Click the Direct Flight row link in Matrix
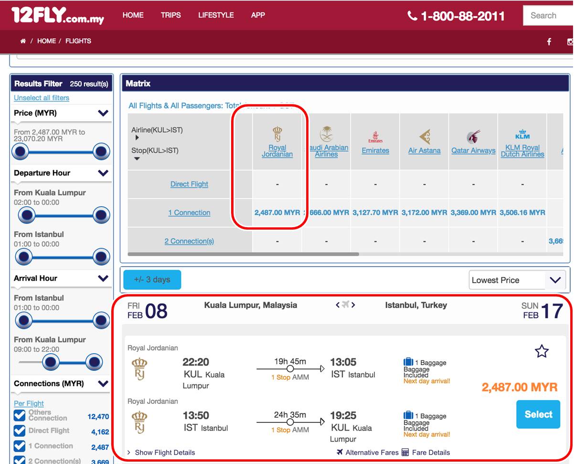This screenshot has width=574, height=464. point(189,184)
